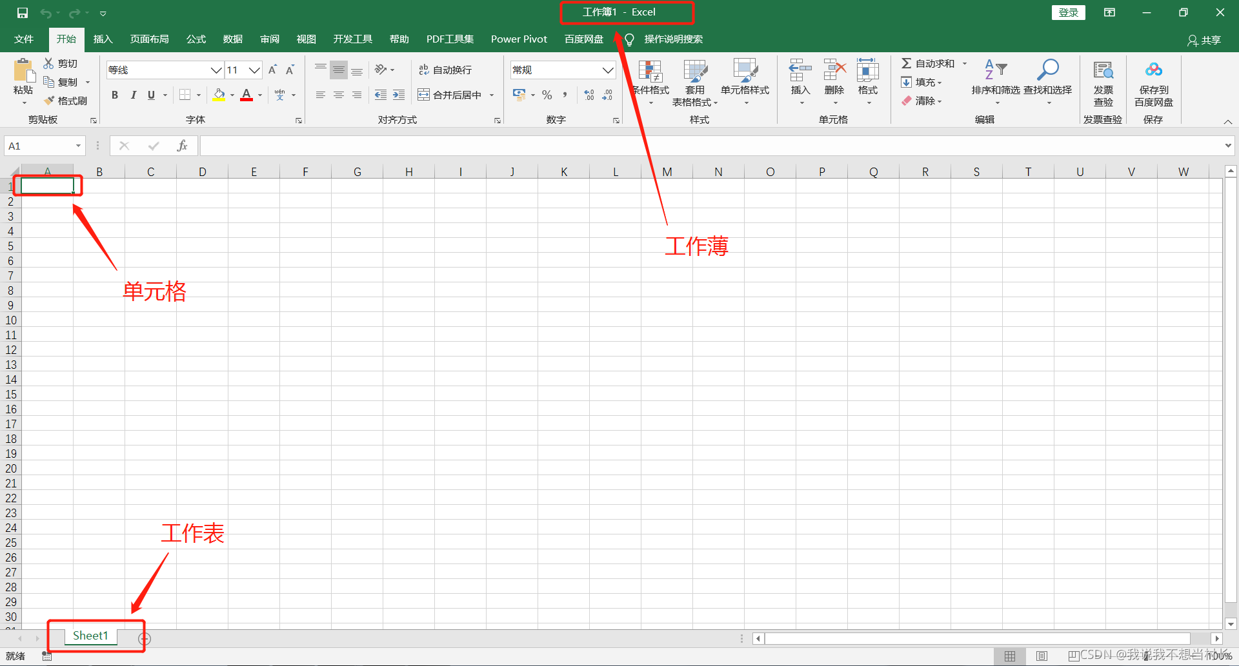Decrease font size with the small A icon
Screen dimensions: 1239x666
(290, 70)
